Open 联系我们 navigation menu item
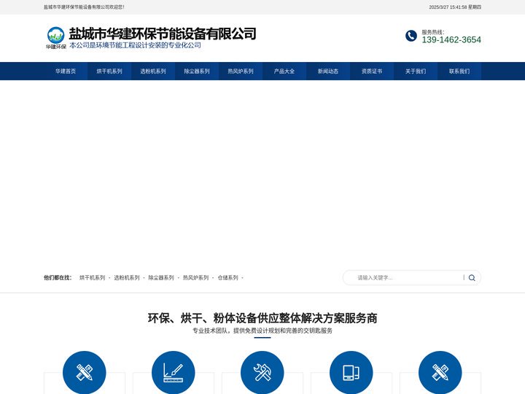 click(459, 71)
